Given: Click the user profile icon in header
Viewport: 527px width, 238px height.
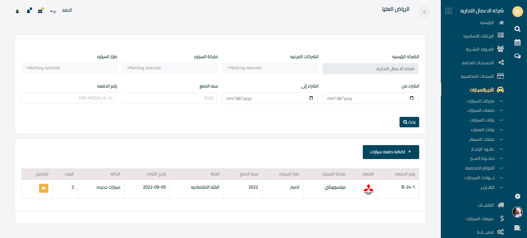Looking at the screenshot, I should 17,11.
